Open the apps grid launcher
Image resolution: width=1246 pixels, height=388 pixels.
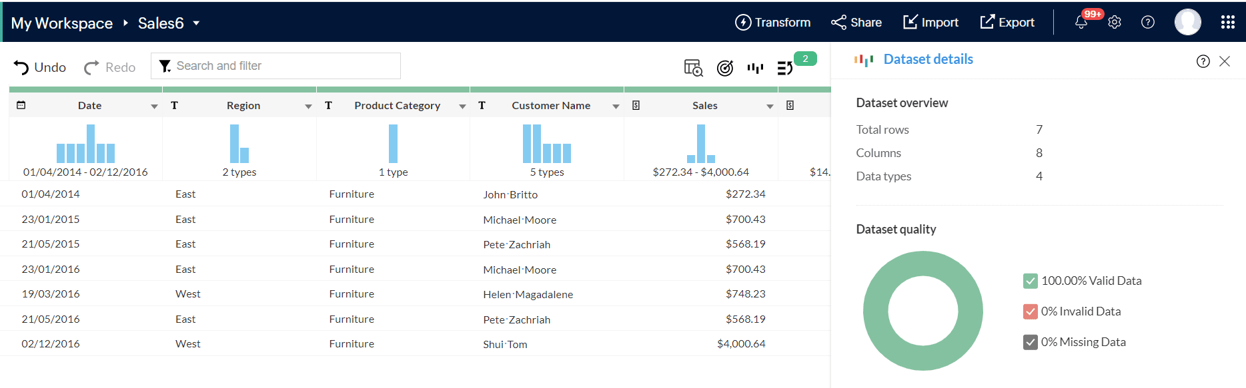pos(1227,23)
